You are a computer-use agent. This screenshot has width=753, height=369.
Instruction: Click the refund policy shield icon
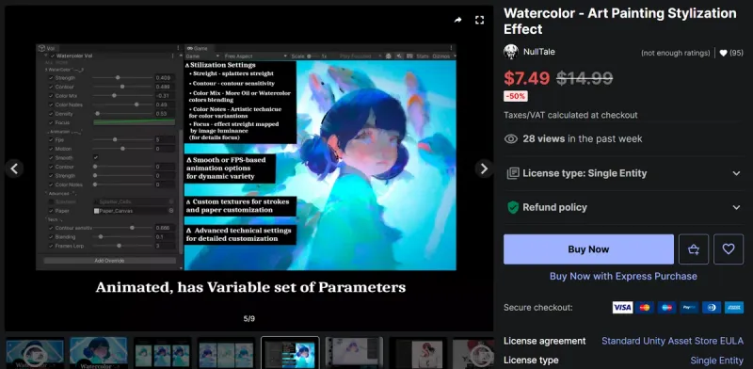click(513, 207)
